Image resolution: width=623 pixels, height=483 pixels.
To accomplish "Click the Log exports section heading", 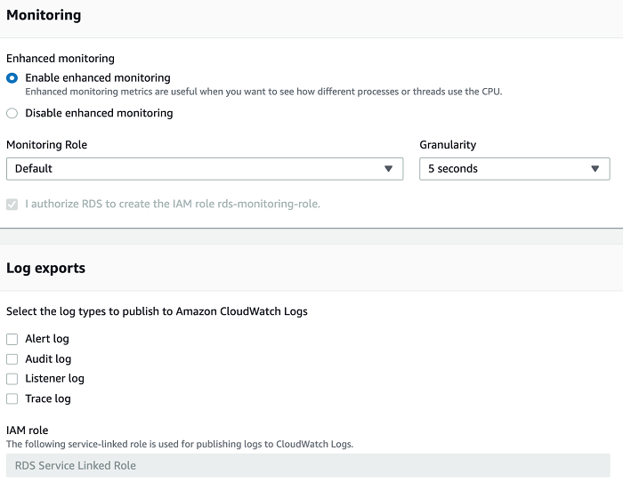I will point(45,268).
